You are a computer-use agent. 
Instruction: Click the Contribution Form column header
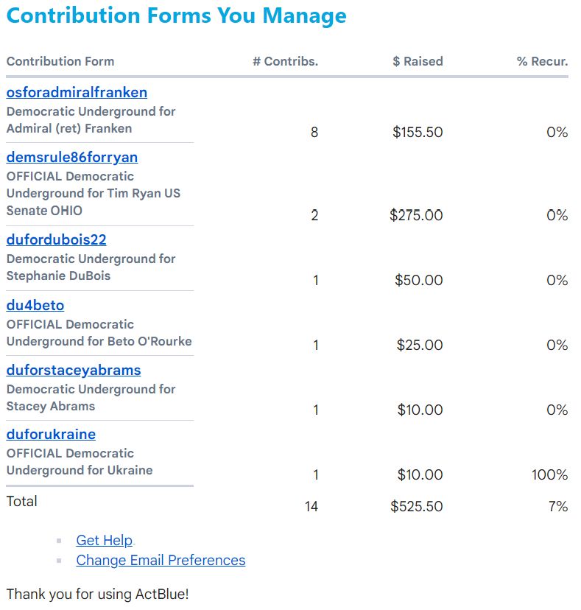tap(60, 61)
